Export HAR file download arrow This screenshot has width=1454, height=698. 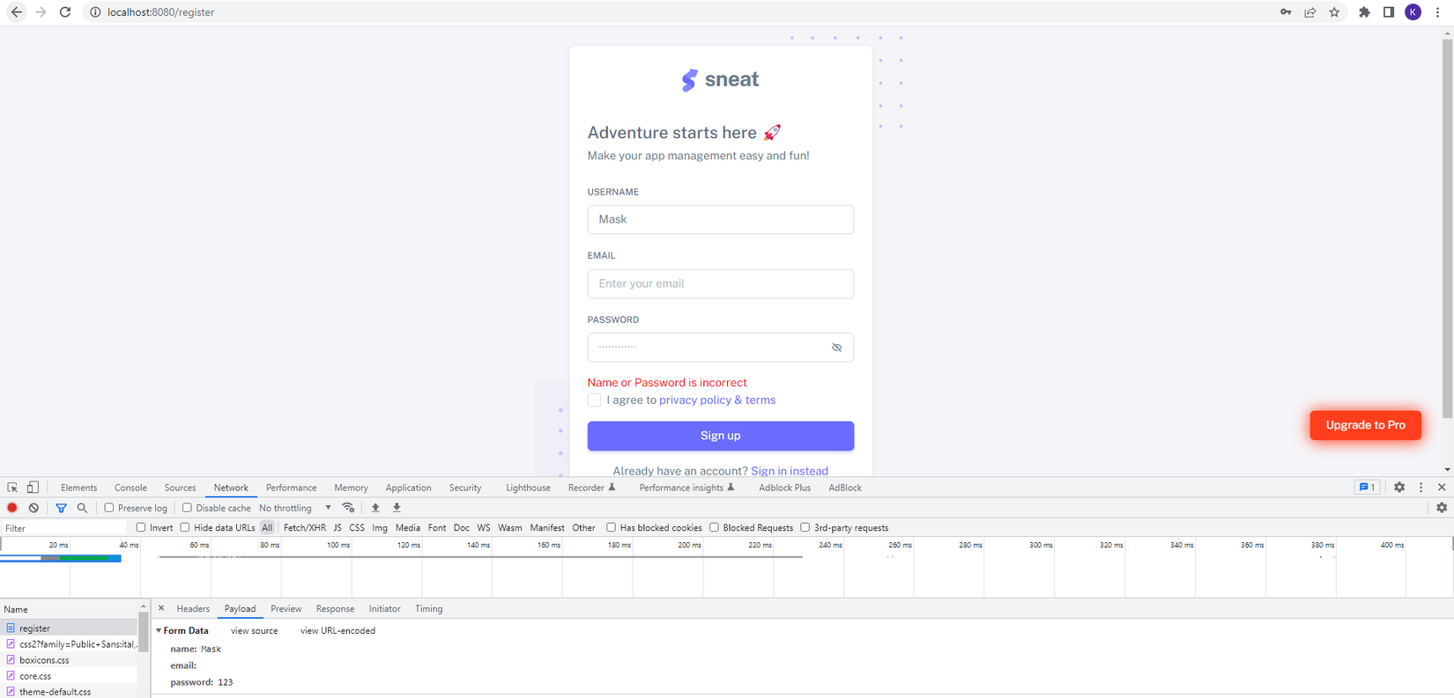397,508
